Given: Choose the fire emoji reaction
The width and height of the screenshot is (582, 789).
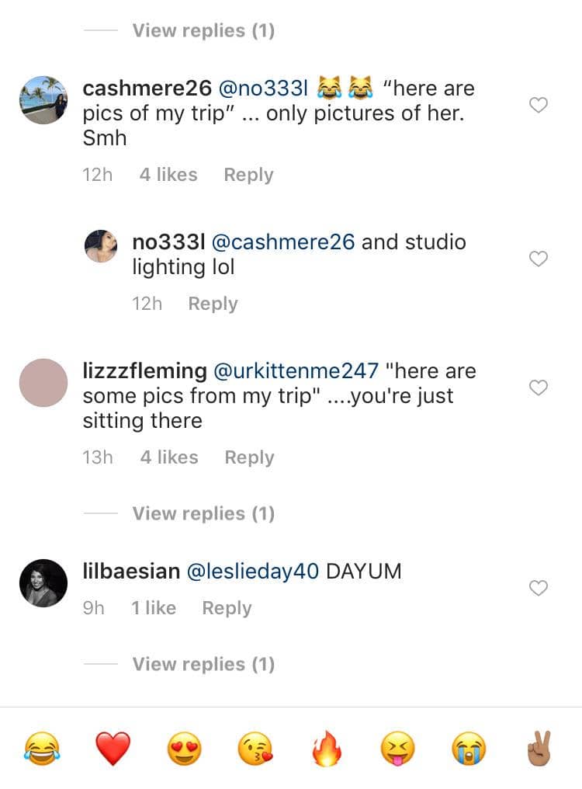Looking at the screenshot, I should [x=327, y=749].
